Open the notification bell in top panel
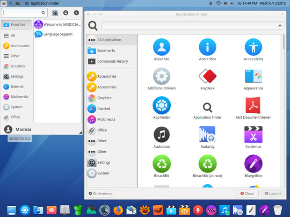Image resolution: width=290 pixels, height=217 pixels. [210, 3]
